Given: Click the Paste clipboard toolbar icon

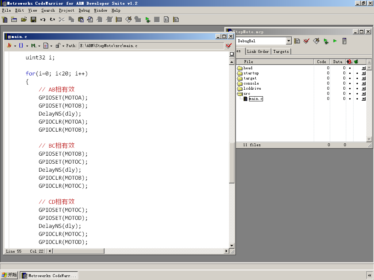Looking at the screenshot, I should point(81,20).
